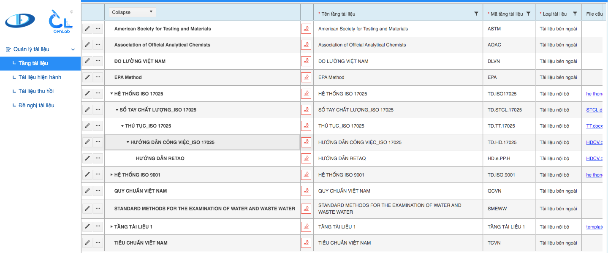Click PDF icon in HƯỚNG DẪN RETAQ row
The height and width of the screenshot is (253, 608).
(x=306, y=158)
